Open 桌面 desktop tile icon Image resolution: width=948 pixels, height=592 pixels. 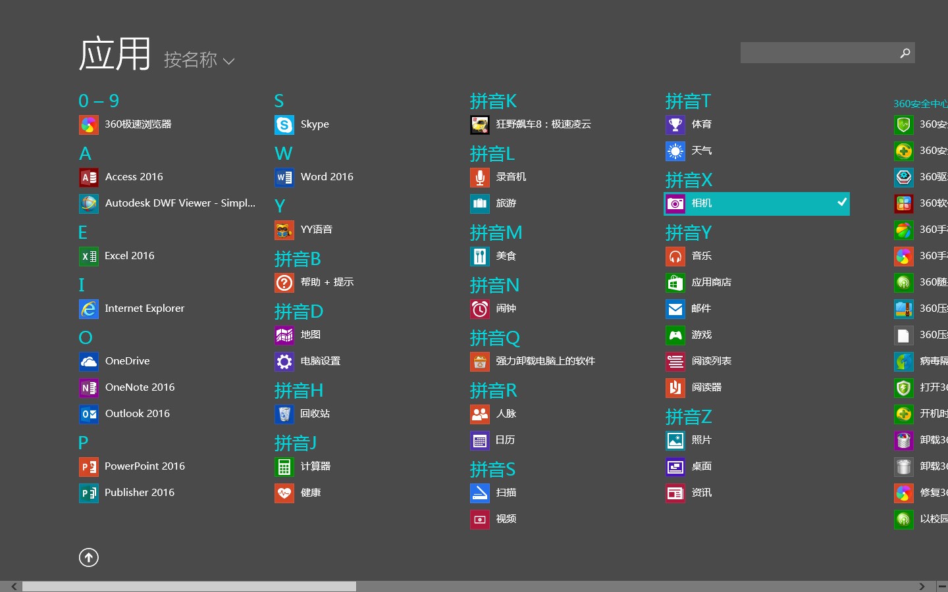[x=675, y=466]
